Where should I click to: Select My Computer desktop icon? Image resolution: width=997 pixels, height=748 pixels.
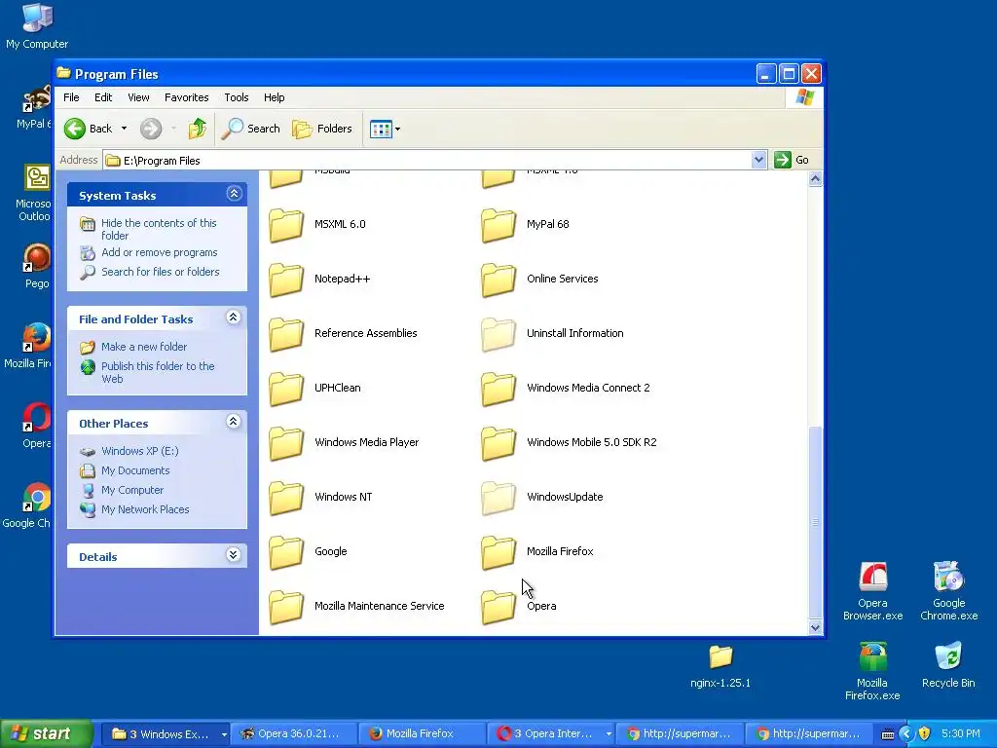37,26
